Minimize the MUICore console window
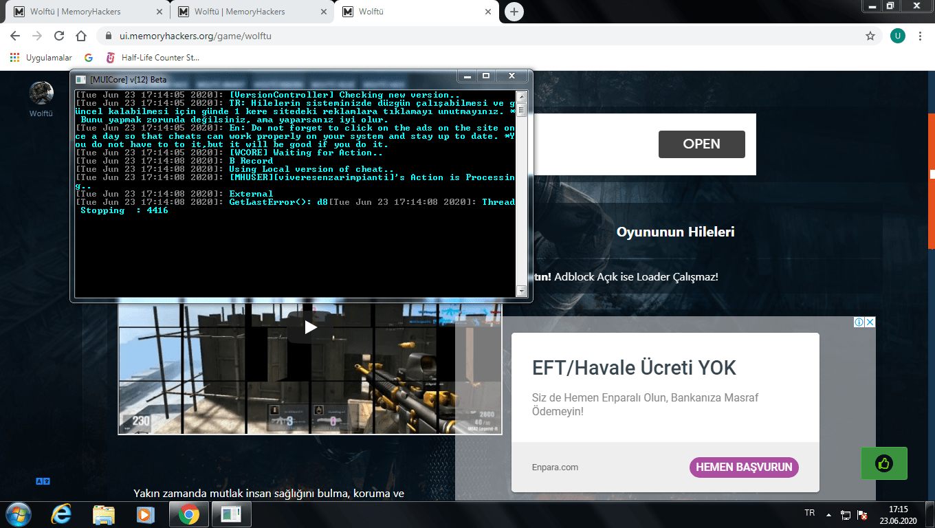Screen dimensions: 935x528 (467, 76)
